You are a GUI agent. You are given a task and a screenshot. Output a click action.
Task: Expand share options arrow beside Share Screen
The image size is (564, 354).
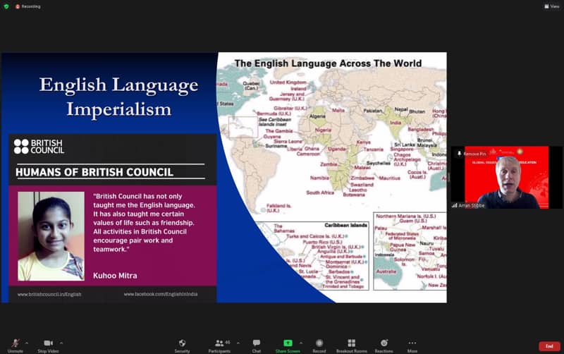301,343
